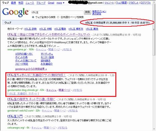Click related keyword げん玉電鉄
This screenshot has width=156, height=131.
(60, 29)
